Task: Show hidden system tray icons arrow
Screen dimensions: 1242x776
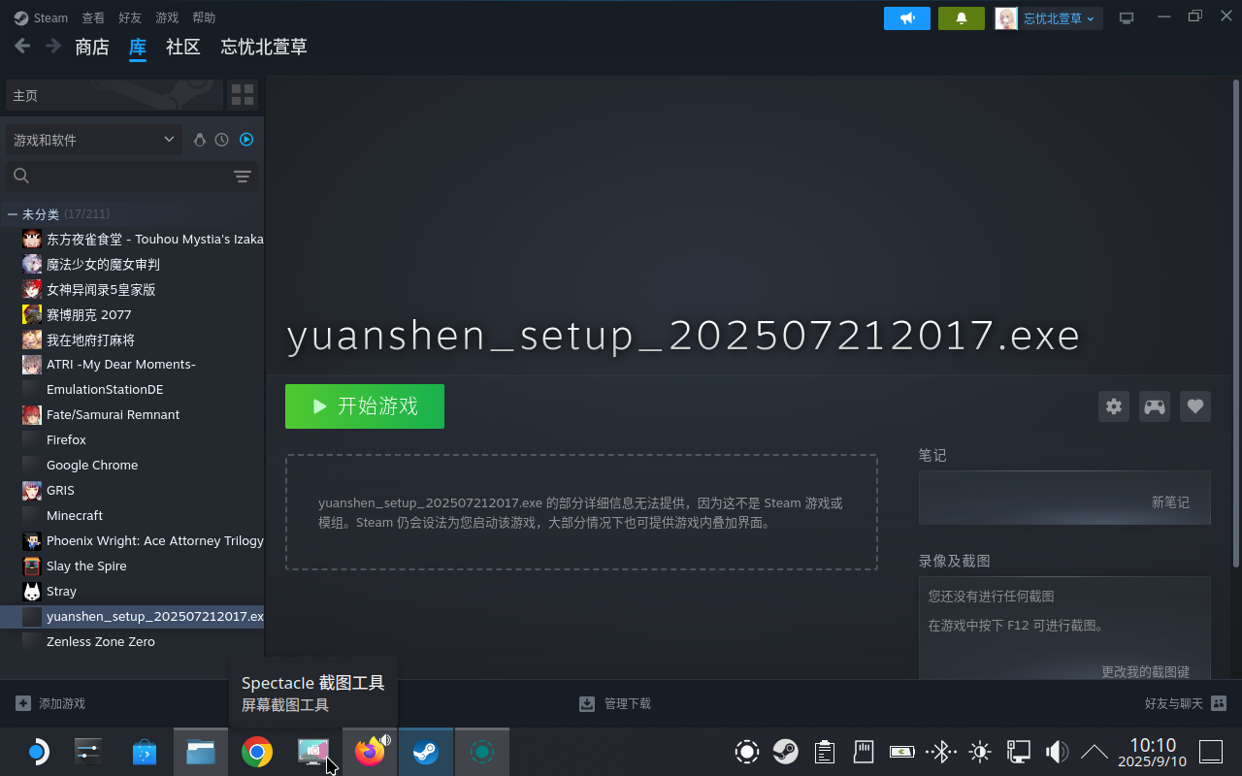Action: [x=1095, y=752]
